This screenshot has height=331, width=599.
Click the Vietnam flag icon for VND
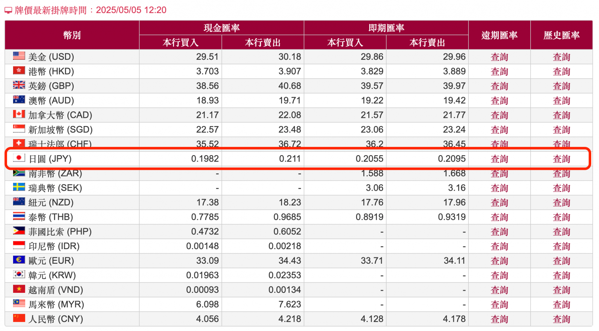coord(19,289)
